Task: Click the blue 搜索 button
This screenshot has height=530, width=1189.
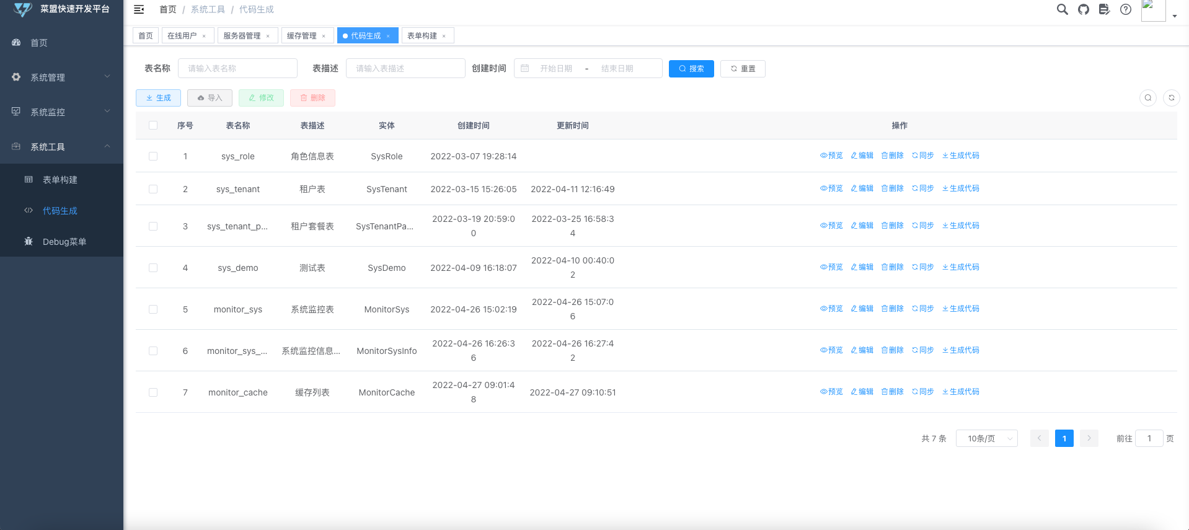Action: click(691, 69)
